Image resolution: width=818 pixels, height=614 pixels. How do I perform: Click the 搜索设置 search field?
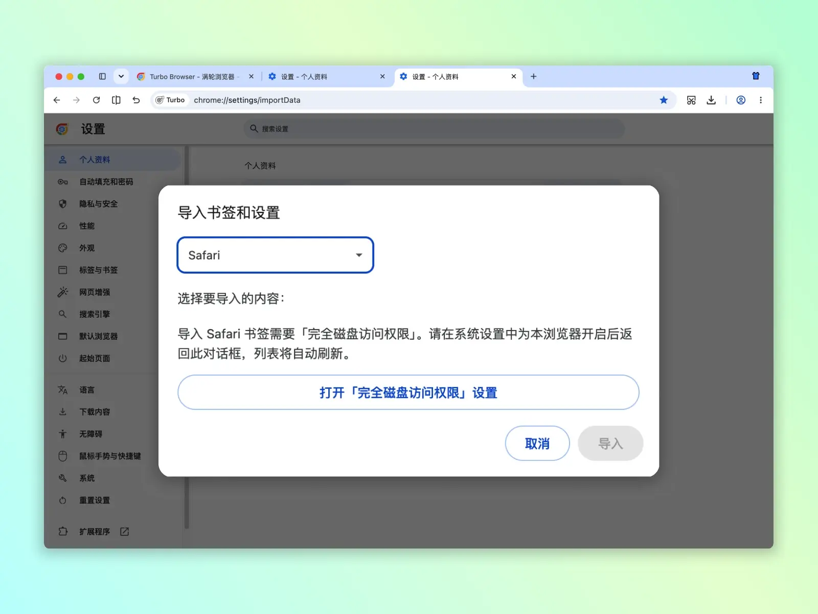tap(435, 129)
